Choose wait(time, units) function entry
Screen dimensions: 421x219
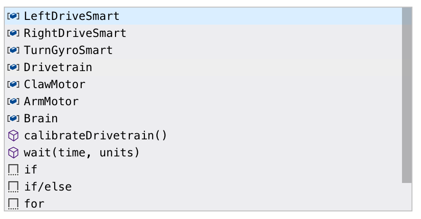click(82, 153)
